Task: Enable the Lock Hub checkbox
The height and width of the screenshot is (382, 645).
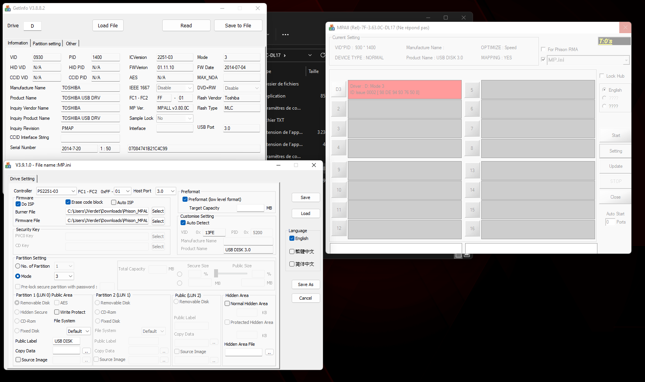Action: click(x=602, y=76)
